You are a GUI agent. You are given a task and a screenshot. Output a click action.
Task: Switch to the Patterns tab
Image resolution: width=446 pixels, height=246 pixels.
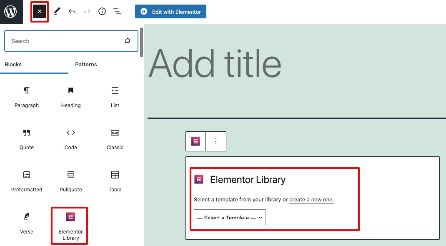click(x=86, y=65)
